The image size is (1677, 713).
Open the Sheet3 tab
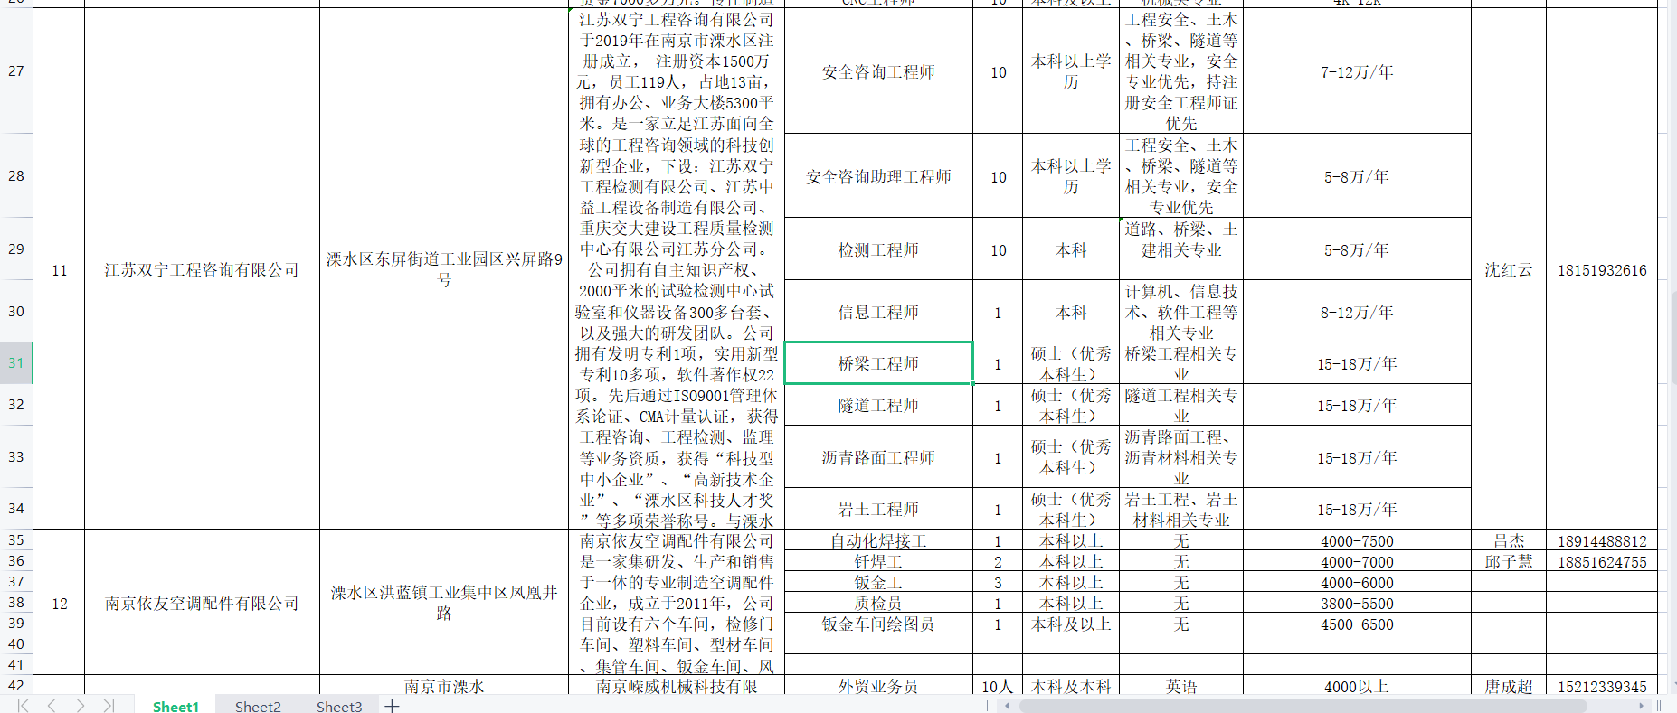coord(339,706)
